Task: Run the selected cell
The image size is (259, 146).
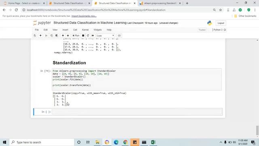Action: 76,36
